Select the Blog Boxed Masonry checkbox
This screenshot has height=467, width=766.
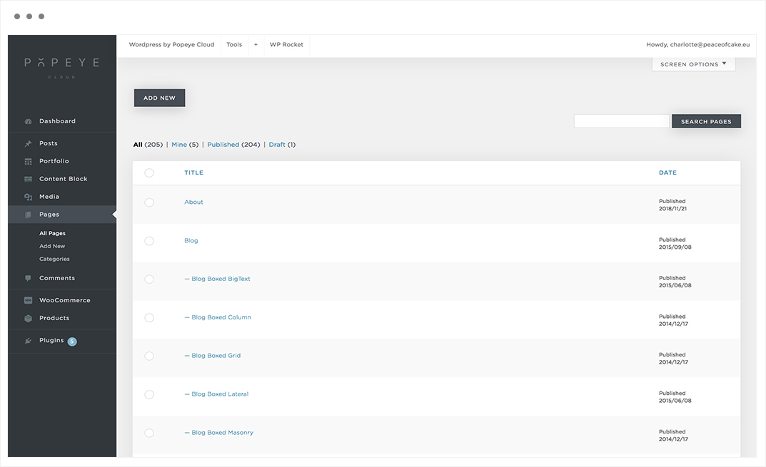click(149, 433)
